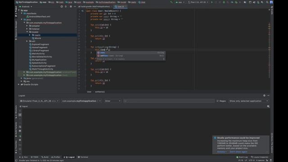
Task: Hide the Project panel with minus icon
Action: [75, 6]
